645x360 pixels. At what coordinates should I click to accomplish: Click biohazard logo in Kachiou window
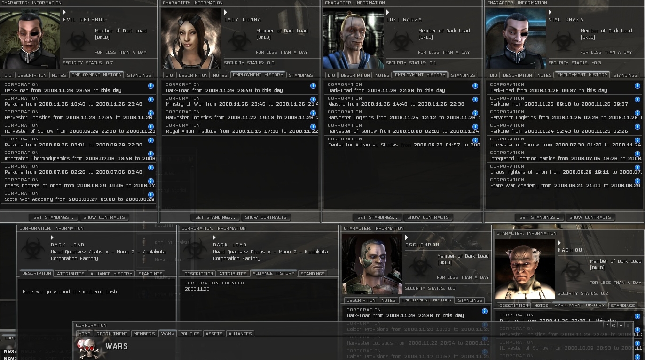574,273
